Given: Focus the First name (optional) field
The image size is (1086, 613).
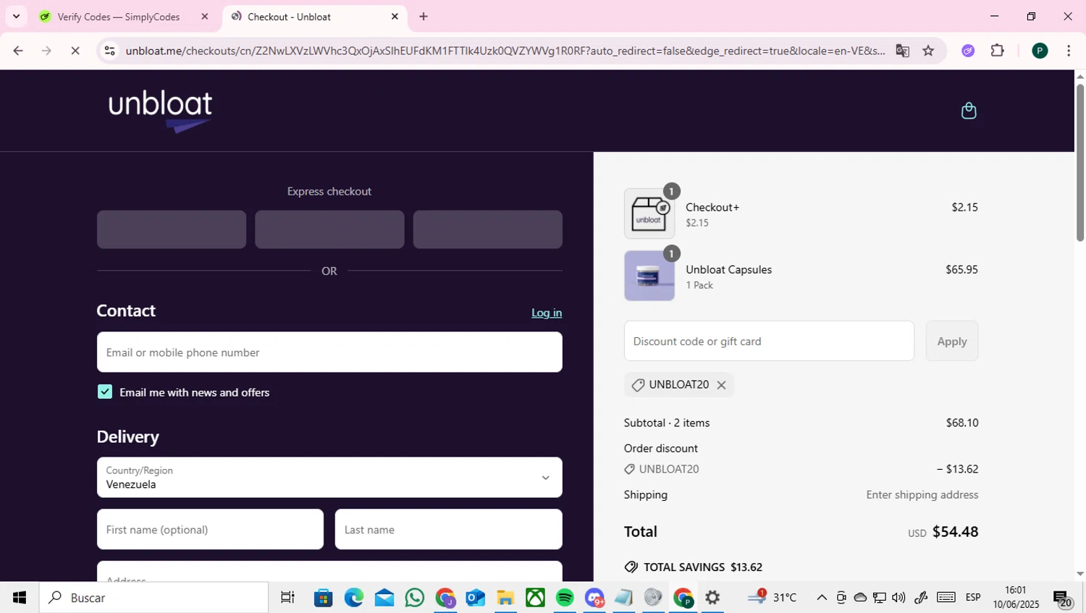Looking at the screenshot, I should point(210,529).
